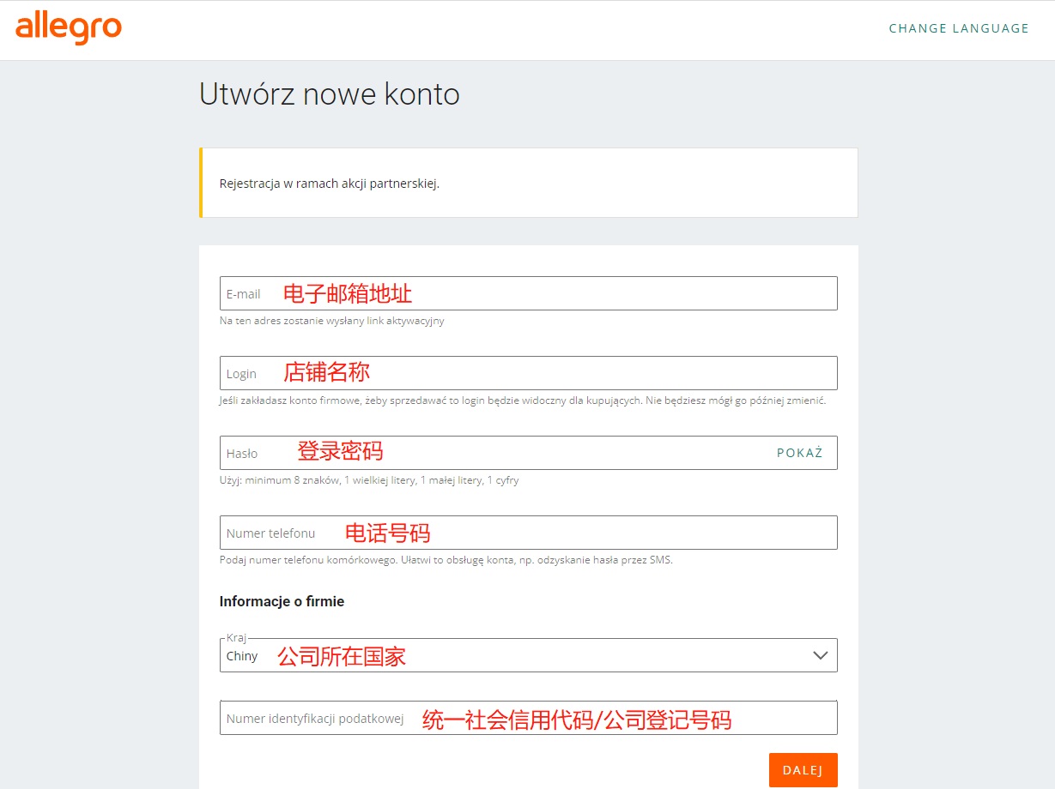
Task: Click the Allegro logo
Action: click(x=69, y=28)
